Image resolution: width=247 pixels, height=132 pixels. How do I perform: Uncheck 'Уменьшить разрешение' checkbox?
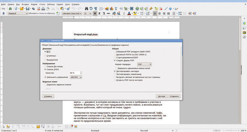pyautogui.click(x=45, y=77)
